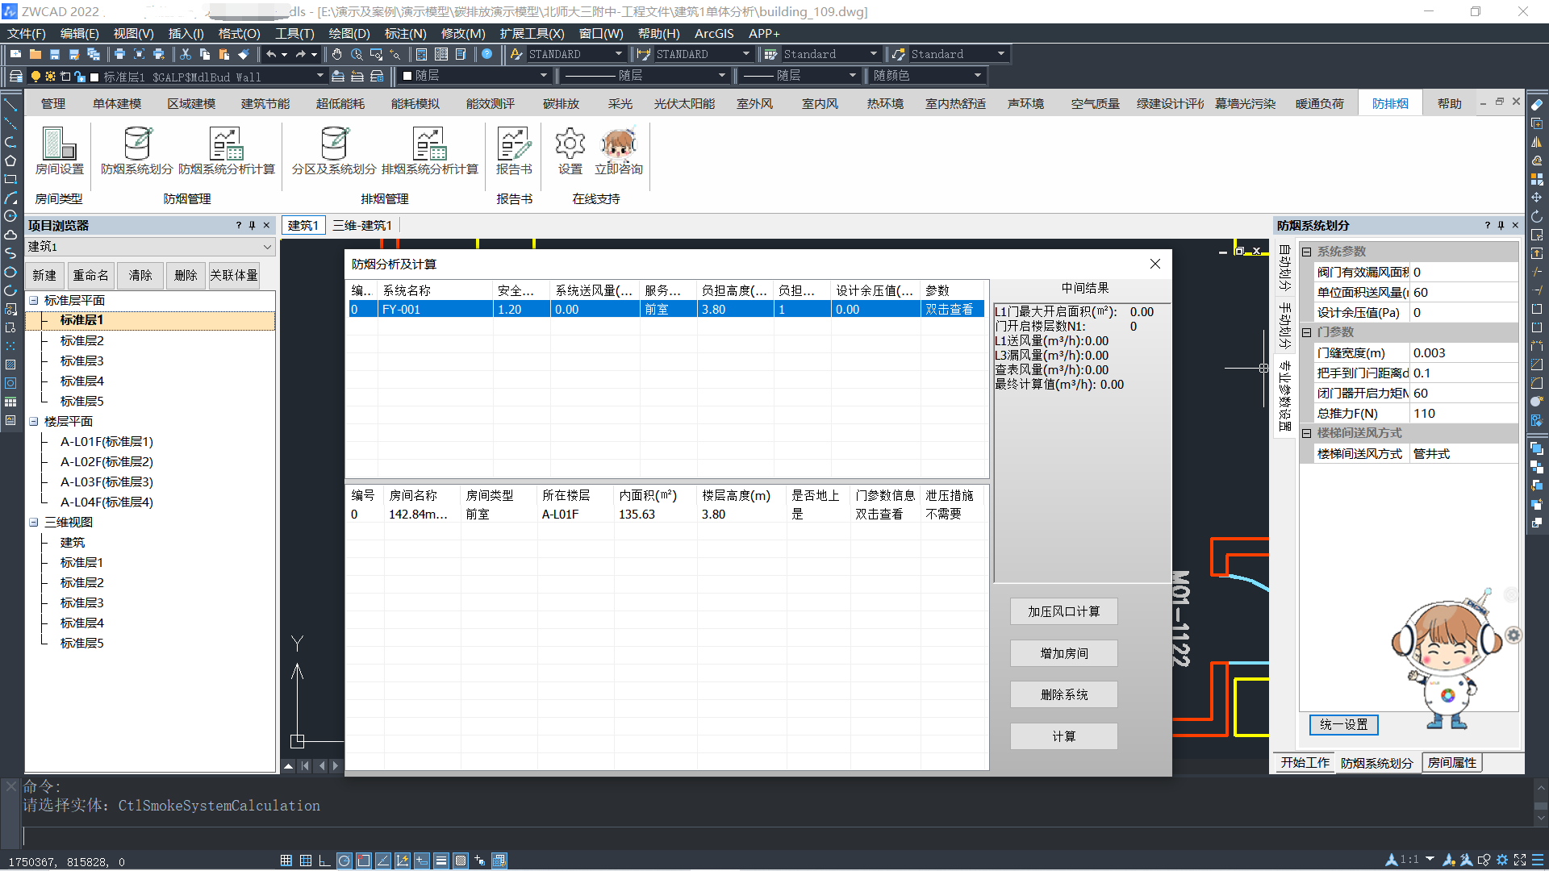Screen dimensions: 1549x871
Task: Click the Cut scissors toolbar icon
Action: click(186, 54)
